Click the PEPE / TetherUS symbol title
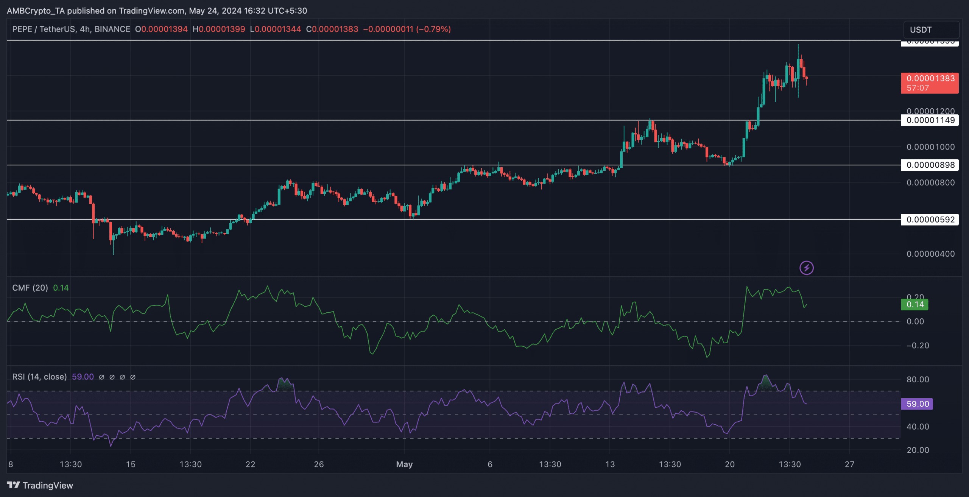 (71, 29)
